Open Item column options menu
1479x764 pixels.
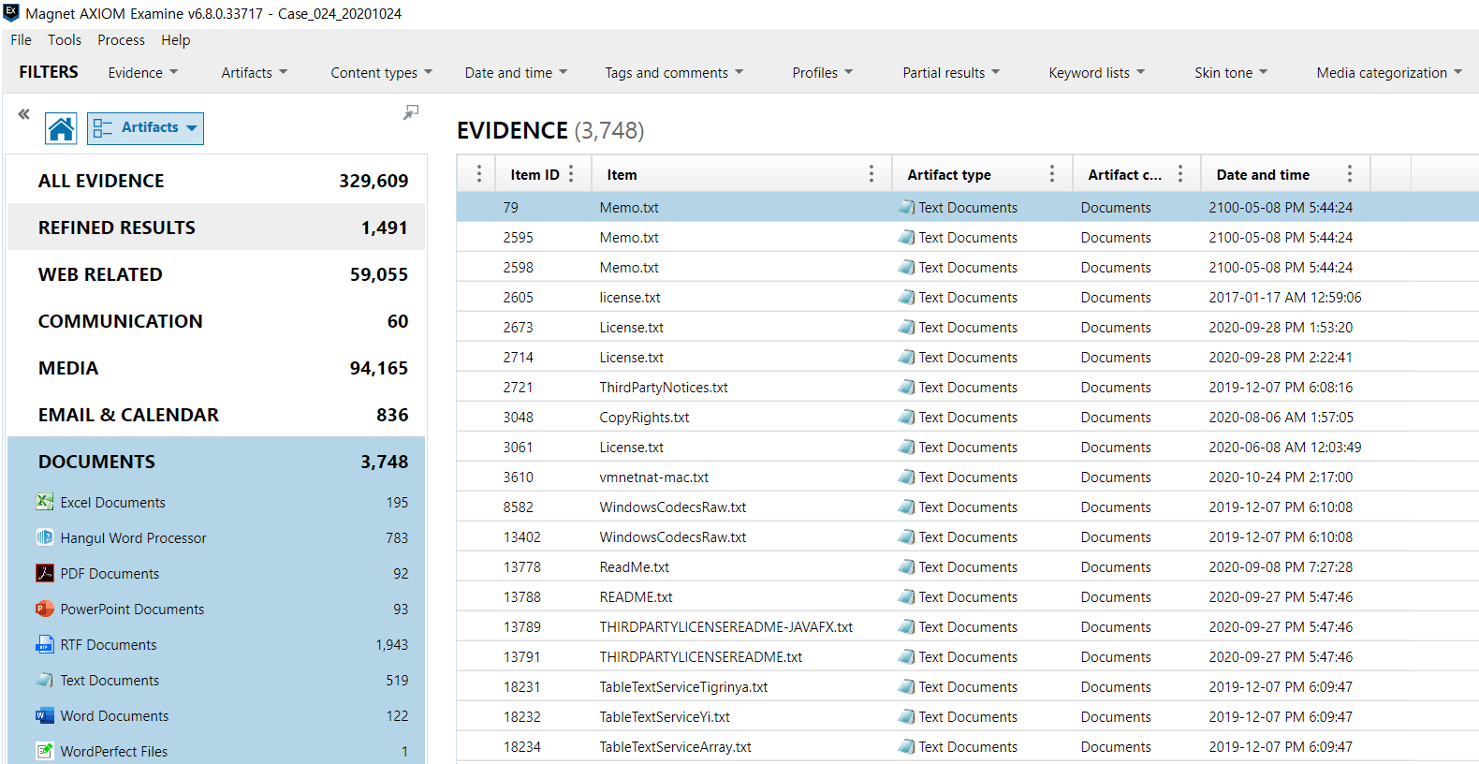[x=871, y=174]
